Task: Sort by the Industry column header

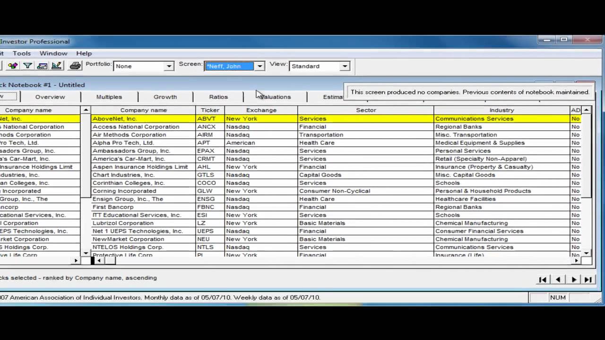Action: [502, 110]
